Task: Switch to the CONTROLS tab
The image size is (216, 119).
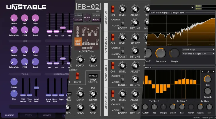Action: [x=10, y=115]
